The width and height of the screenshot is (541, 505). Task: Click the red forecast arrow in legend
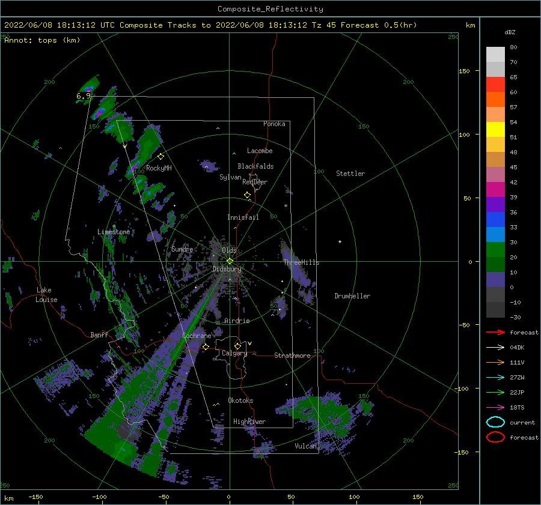point(495,332)
